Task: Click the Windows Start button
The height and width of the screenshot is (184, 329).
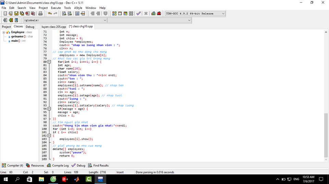Action: [x=6, y=179]
